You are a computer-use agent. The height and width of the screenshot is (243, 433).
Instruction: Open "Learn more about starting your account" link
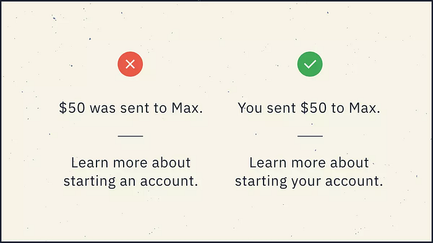point(309,171)
